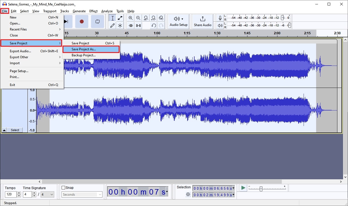
Task: Choose Open... from File menu
Action: pos(32,23)
